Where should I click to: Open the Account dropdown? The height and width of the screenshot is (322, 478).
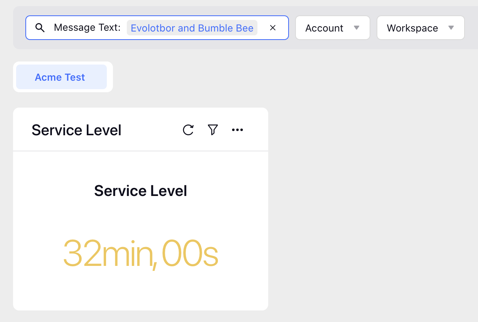333,28
